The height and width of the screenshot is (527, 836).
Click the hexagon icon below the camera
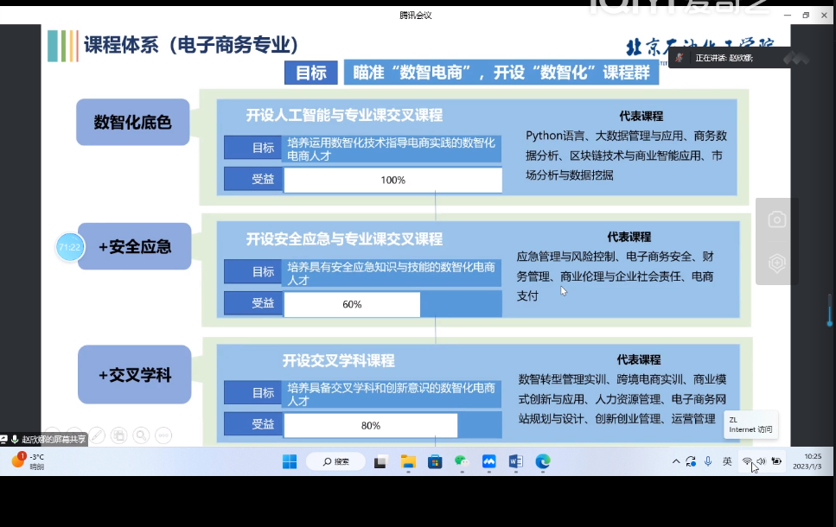click(776, 263)
